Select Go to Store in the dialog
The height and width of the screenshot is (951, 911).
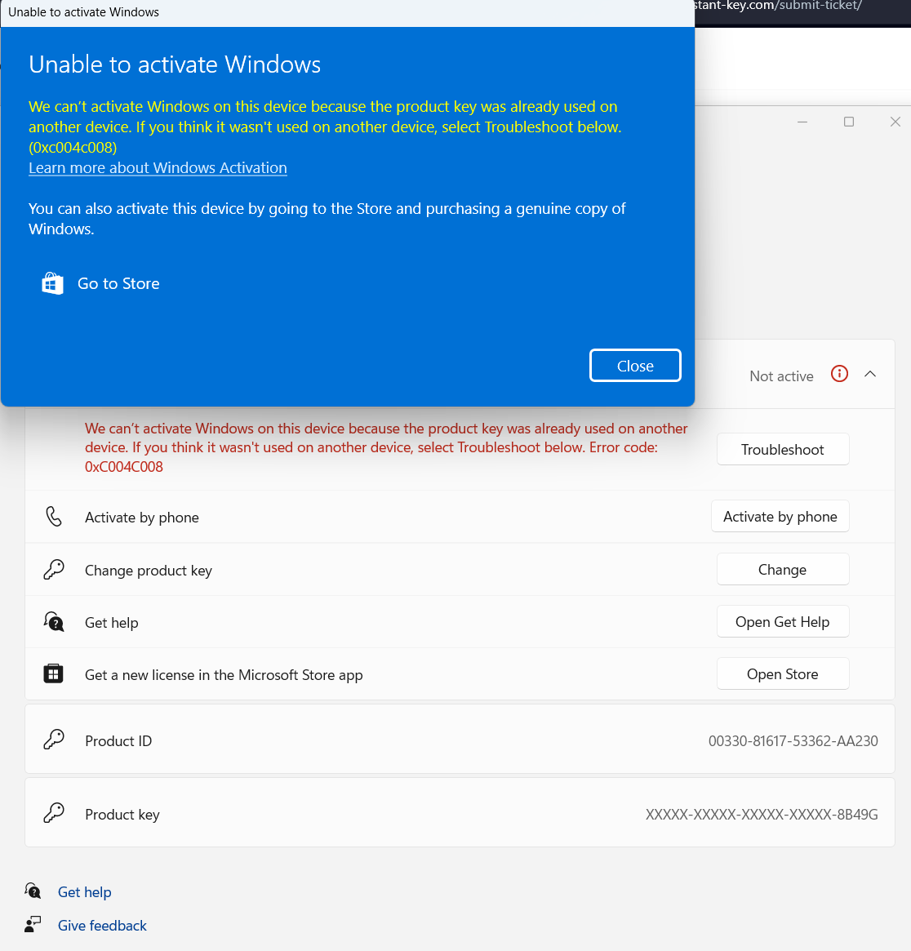[x=118, y=284]
